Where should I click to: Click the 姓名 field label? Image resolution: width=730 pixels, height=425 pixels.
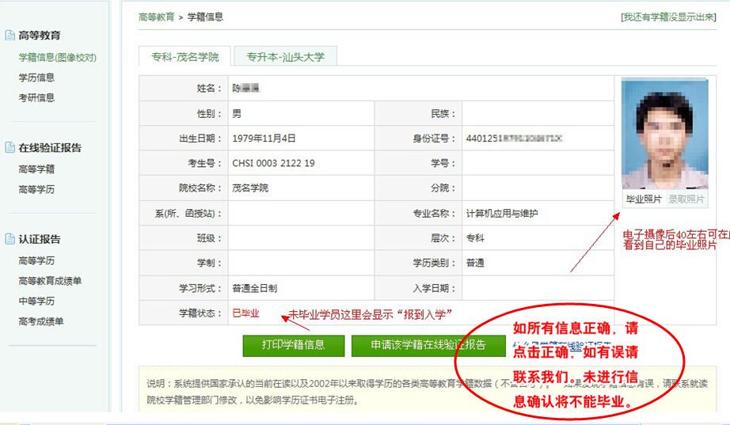(x=210, y=89)
